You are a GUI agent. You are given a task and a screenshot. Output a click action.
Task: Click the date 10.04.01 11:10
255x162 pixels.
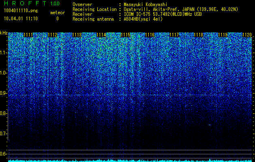(21, 19)
